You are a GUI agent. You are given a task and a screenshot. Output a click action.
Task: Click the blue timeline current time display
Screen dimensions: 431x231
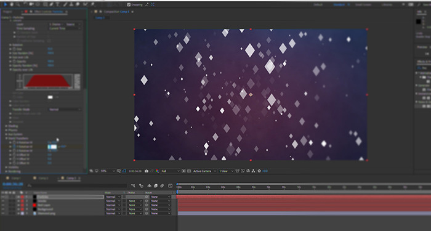coord(13,184)
